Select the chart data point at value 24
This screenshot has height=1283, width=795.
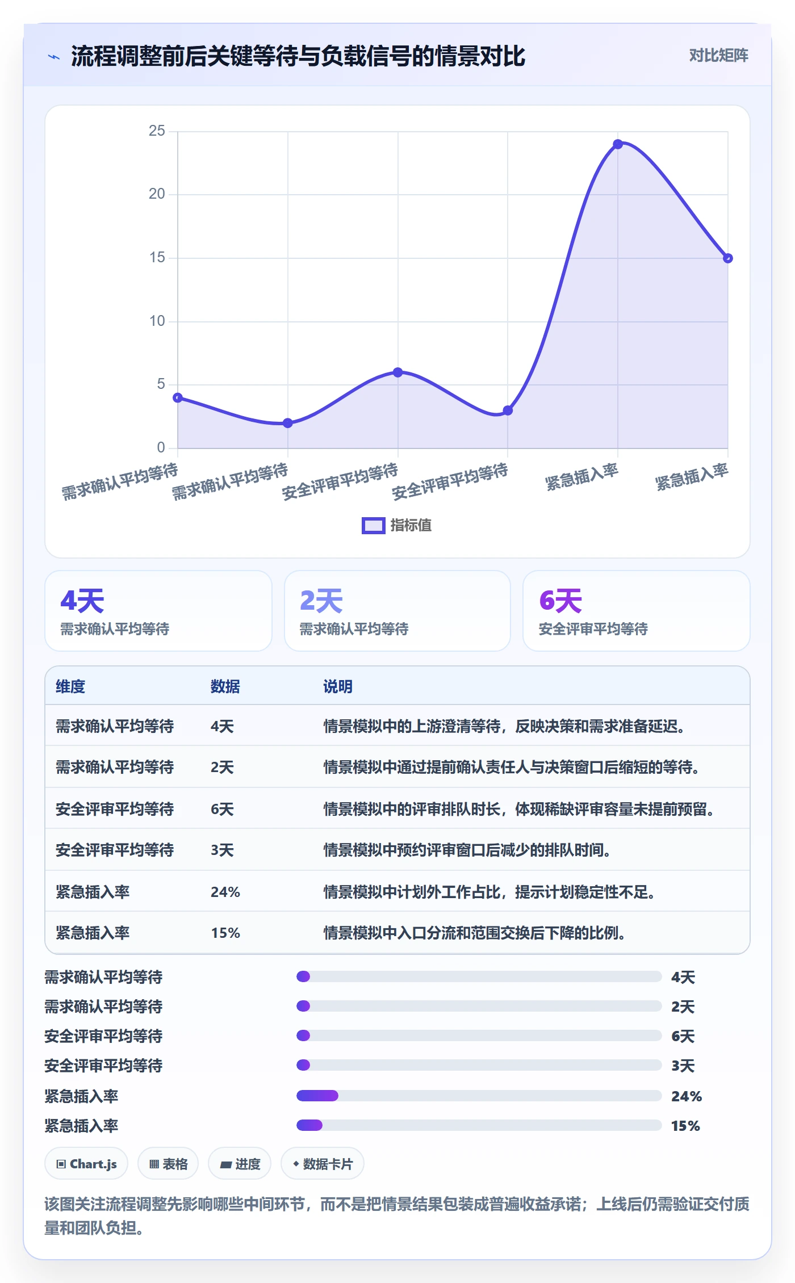(618, 144)
